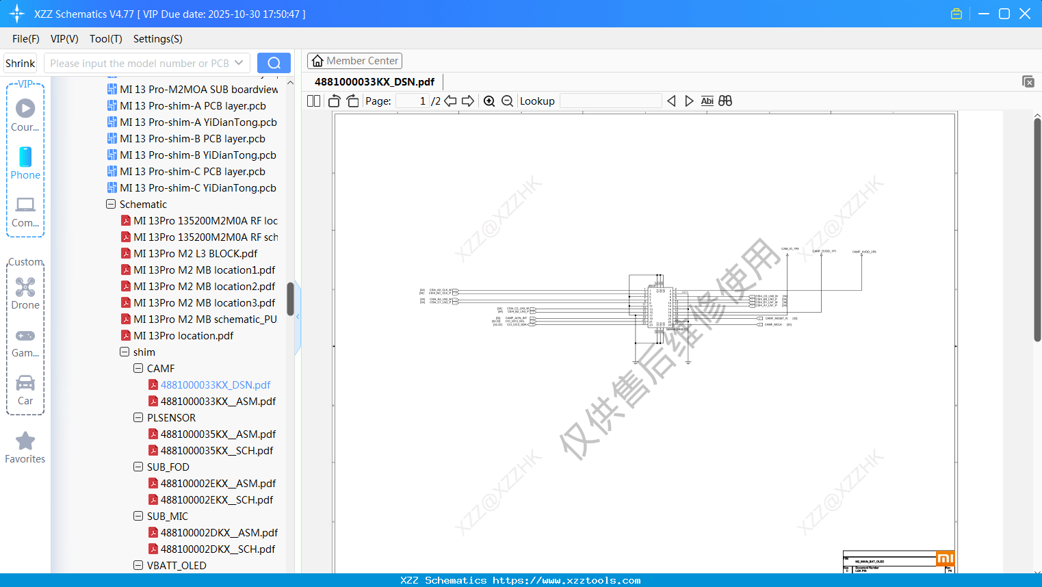The height and width of the screenshot is (587, 1042).
Task: Select the Phone category in the VIP sidebar
Action: (x=25, y=163)
